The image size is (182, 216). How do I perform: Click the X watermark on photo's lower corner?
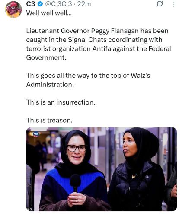pos(30,209)
